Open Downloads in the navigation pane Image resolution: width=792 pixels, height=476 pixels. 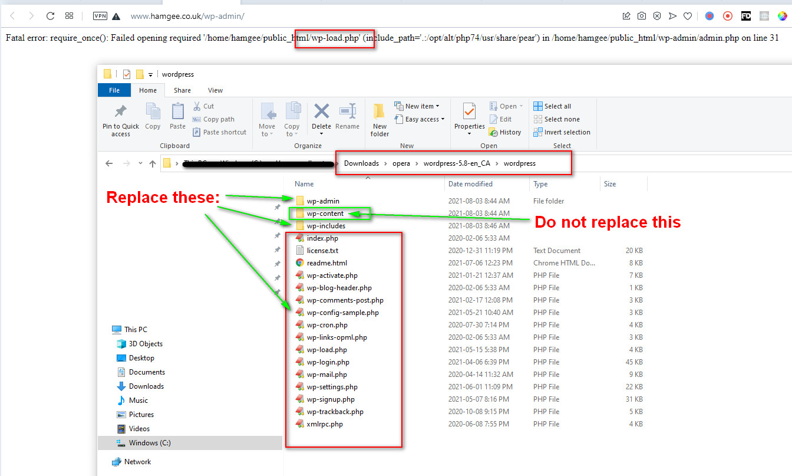pyautogui.click(x=146, y=386)
